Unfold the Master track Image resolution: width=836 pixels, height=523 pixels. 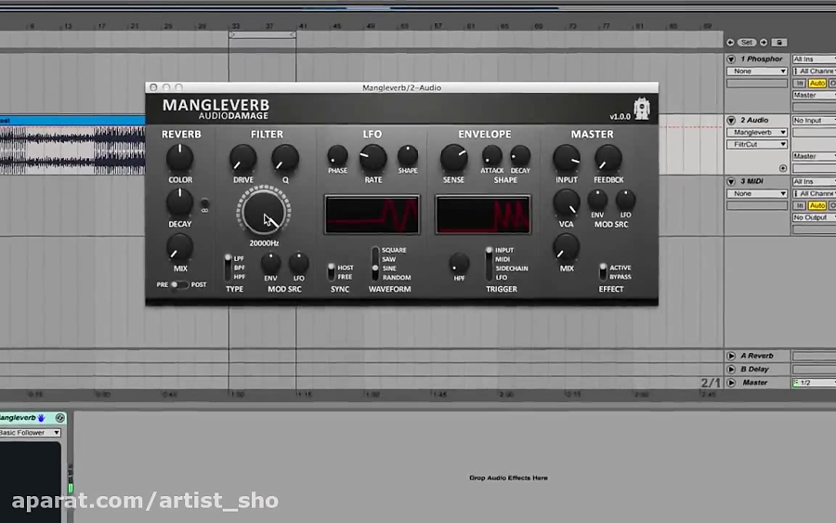(x=731, y=382)
